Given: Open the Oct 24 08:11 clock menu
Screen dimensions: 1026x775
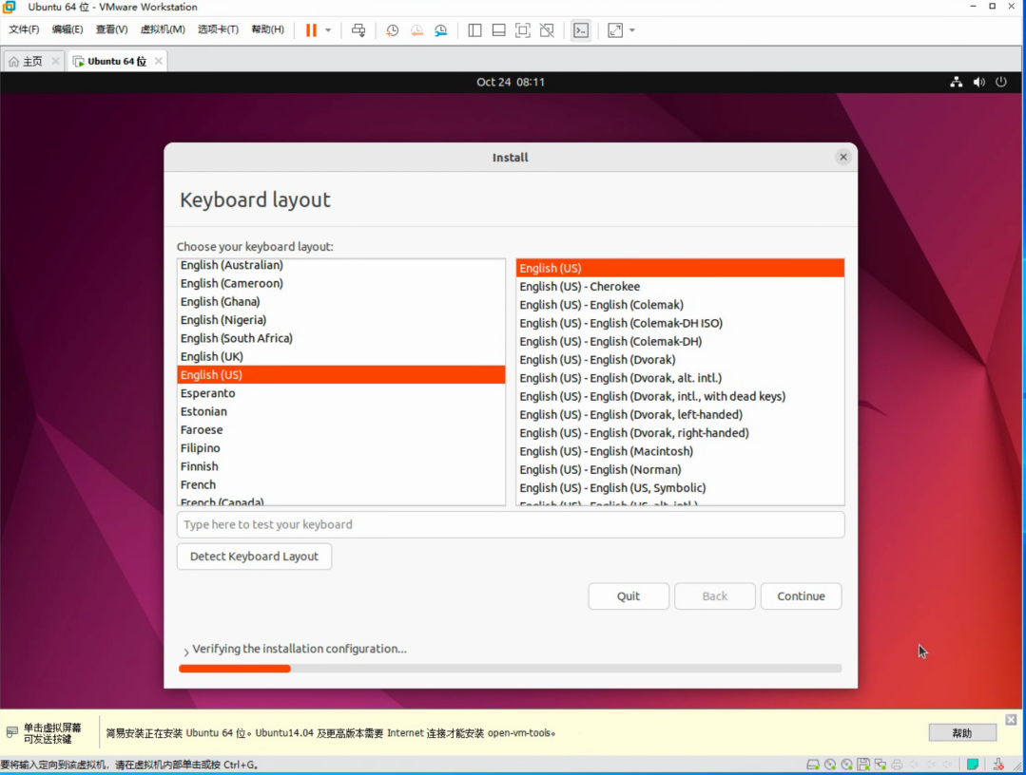Looking at the screenshot, I should tap(511, 82).
